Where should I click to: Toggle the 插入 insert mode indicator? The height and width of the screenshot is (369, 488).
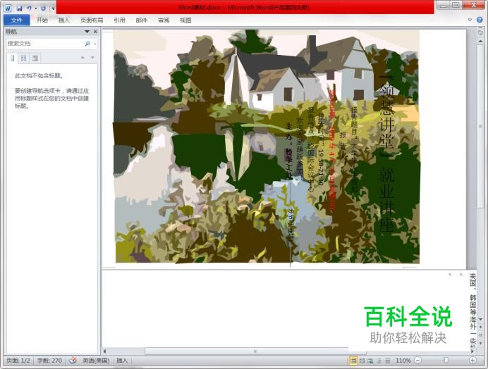(122, 361)
